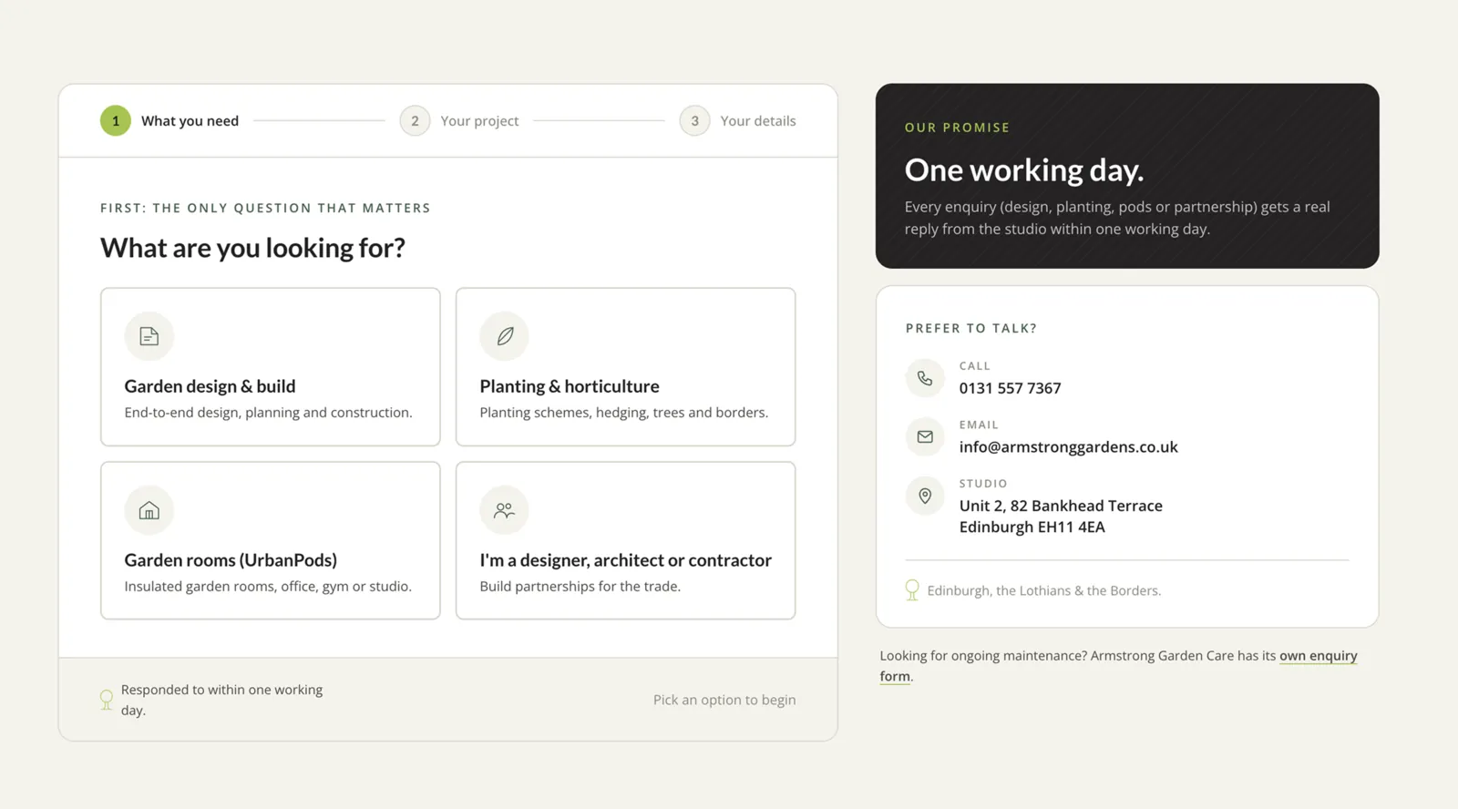
Task: Click the phone icon beside Call
Action: pos(925,378)
